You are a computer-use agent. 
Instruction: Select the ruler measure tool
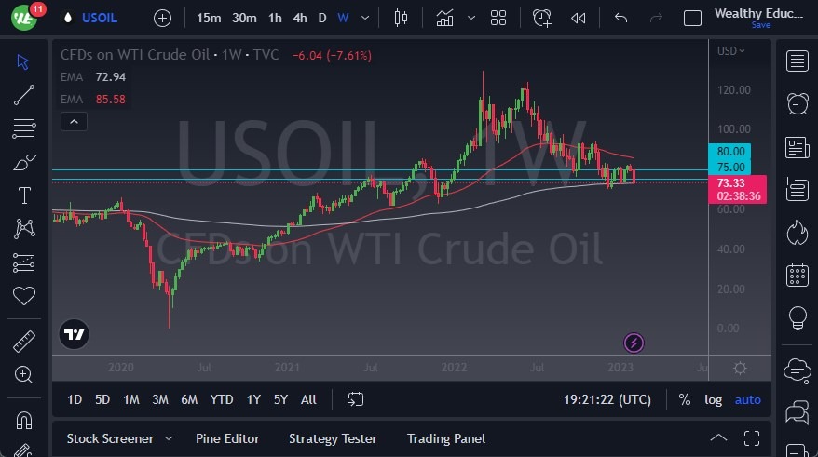click(24, 342)
